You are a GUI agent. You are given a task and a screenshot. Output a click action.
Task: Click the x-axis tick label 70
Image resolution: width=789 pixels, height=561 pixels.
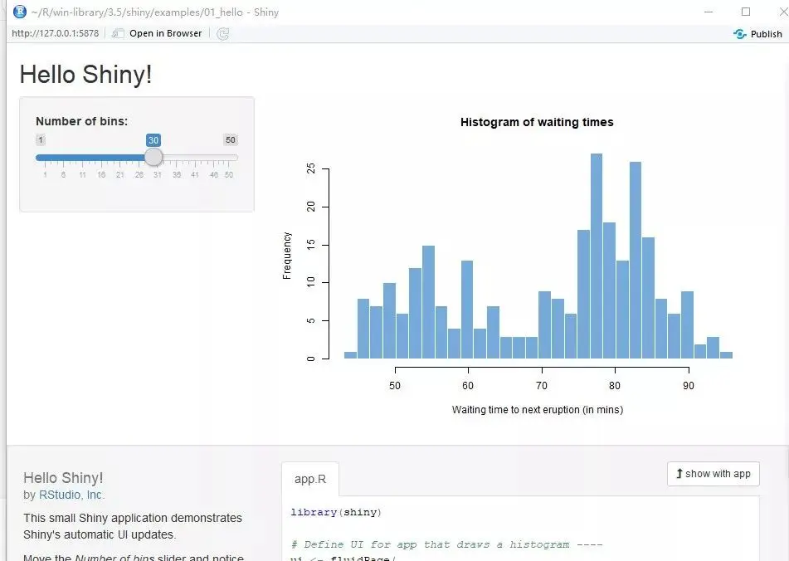(x=542, y=385)
